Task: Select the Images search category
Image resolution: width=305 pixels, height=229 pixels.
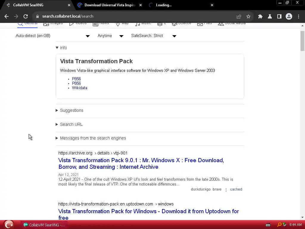Action: (x=53, y=24)
